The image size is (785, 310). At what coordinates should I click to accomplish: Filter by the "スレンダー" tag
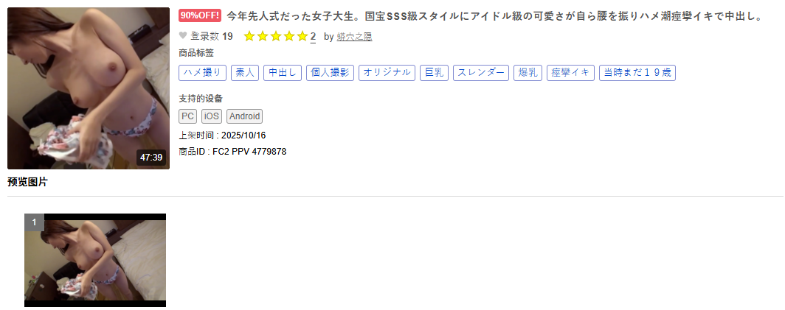480,72
